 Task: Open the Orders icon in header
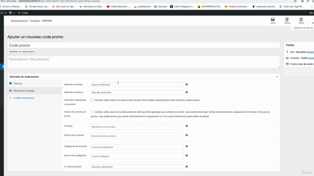point(287,21)
